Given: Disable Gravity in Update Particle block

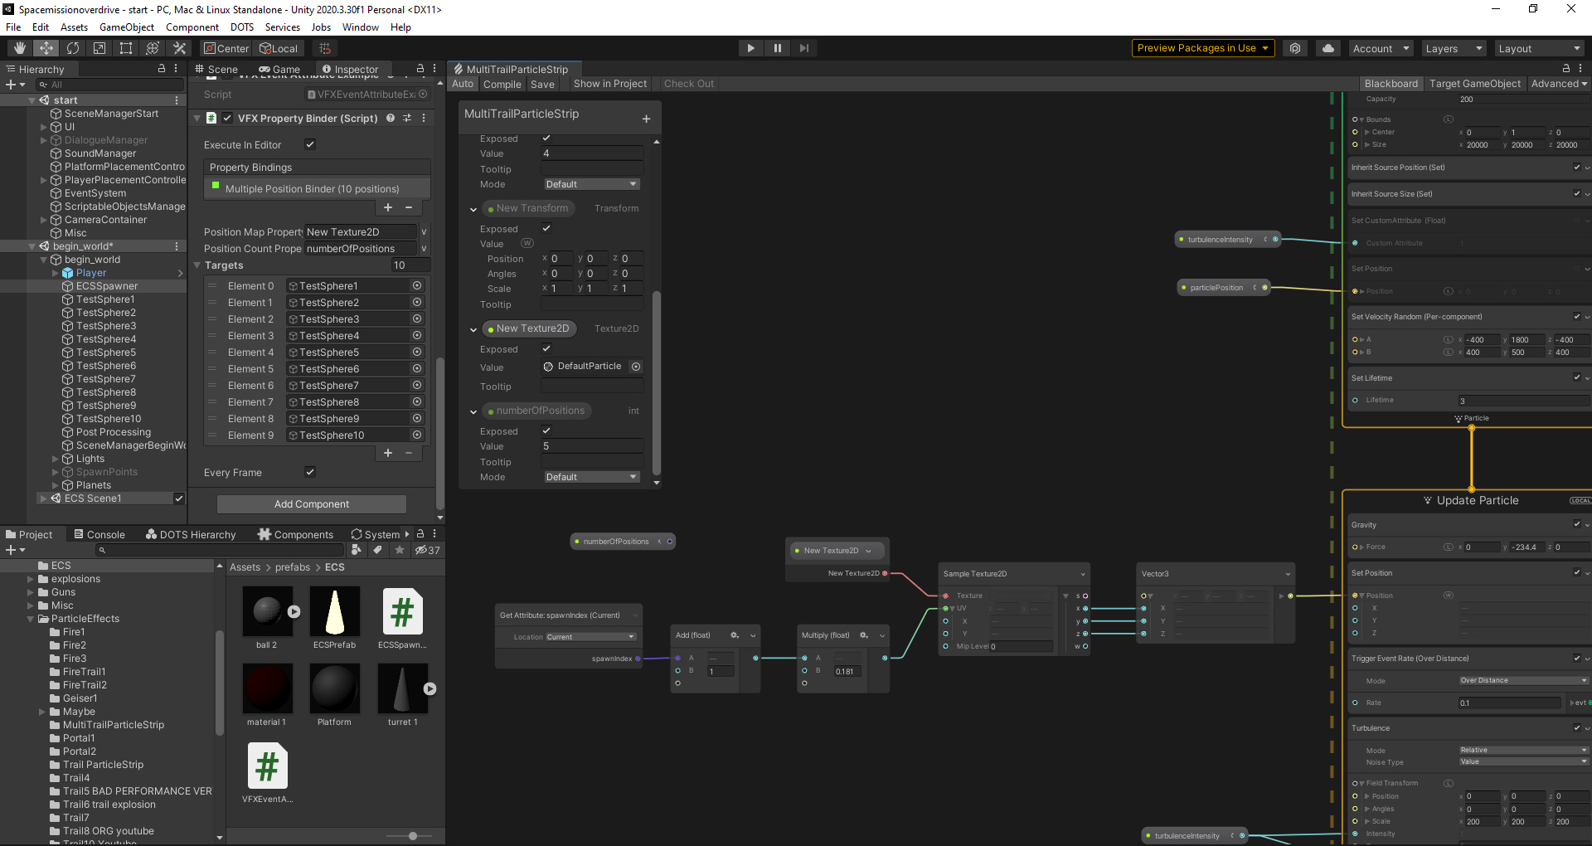Looking at the screenshot, I should (x=1577, y=523).
